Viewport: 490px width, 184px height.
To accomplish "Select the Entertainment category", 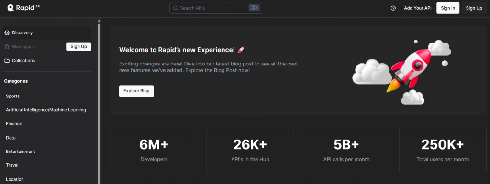I will [x=21, y=152].
